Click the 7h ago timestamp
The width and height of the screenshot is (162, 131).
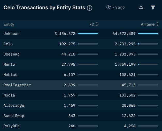pos(118,8)
